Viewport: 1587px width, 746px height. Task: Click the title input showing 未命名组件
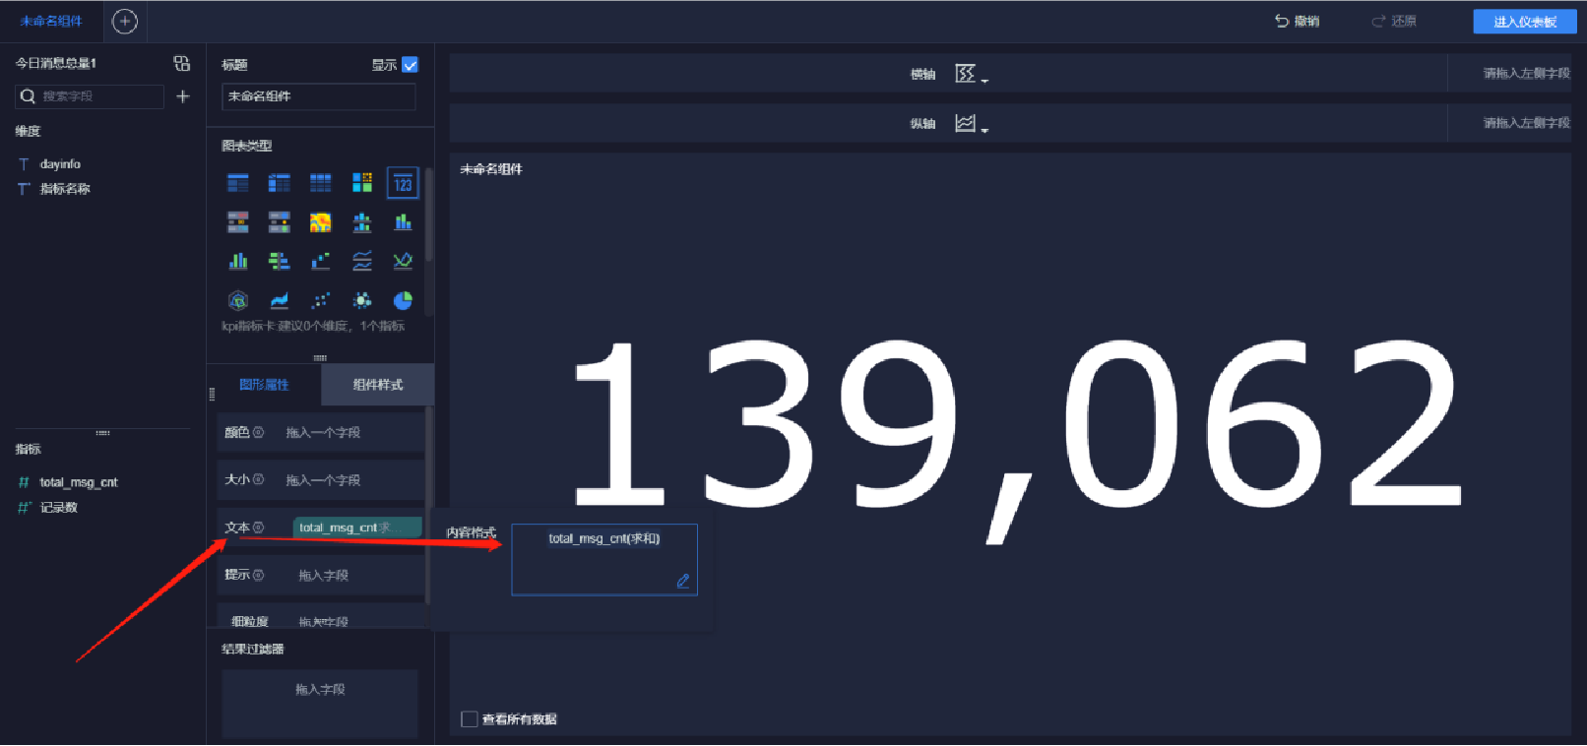pyautogui.click(x=319, y=96)
